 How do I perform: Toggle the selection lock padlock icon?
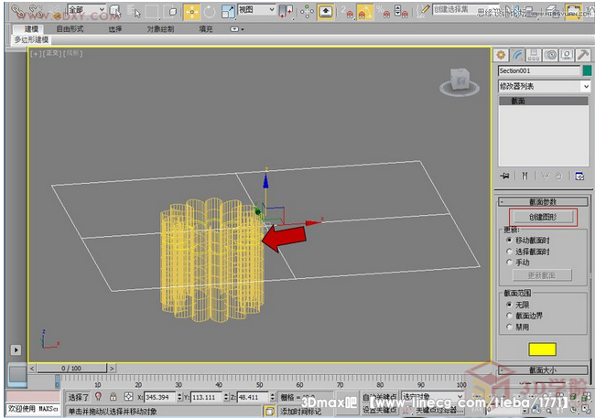pyautogui.click(x=114, y=397)
